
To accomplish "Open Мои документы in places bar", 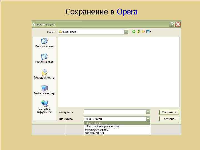I will coord(44,74).
